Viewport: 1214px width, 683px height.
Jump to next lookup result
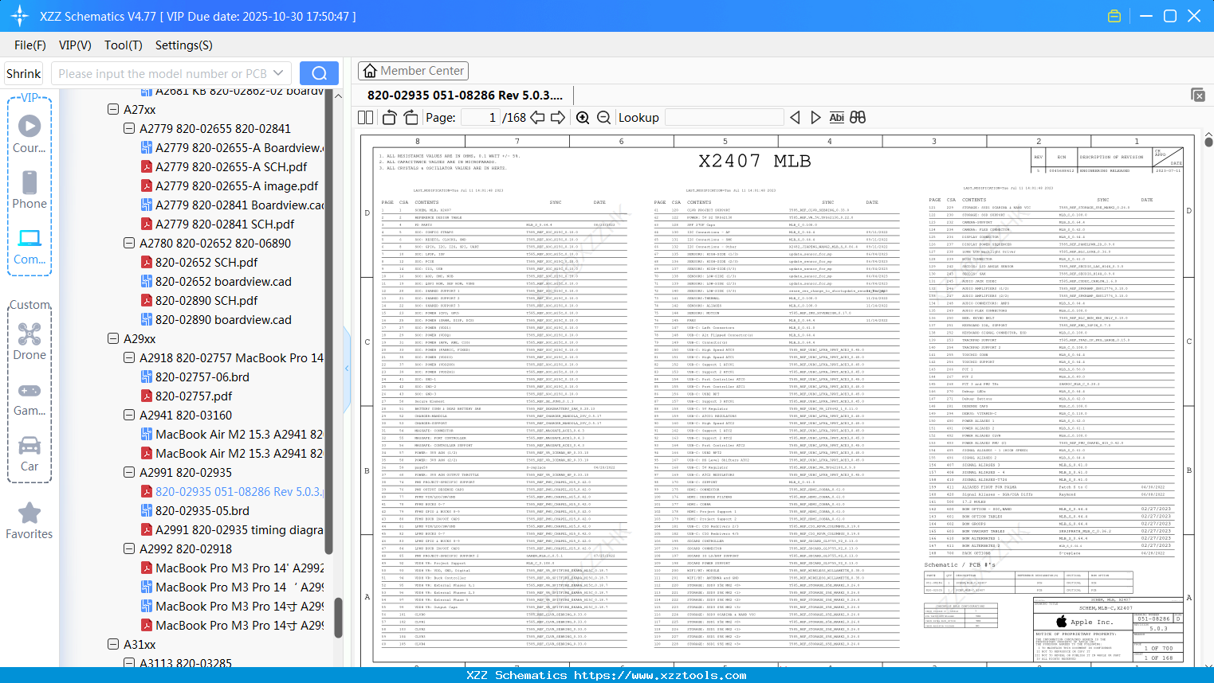(x=815, y=118)
